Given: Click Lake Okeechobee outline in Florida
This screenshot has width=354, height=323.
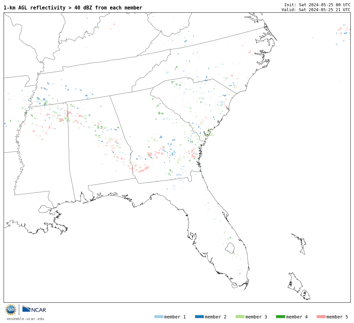Looking at the screenshot, I should click(230, 248).
